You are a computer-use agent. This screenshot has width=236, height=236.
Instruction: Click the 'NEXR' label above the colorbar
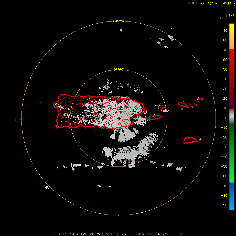pos(230,15)
